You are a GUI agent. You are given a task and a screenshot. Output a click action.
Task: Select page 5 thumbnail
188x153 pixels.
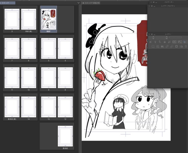point(49,48)
